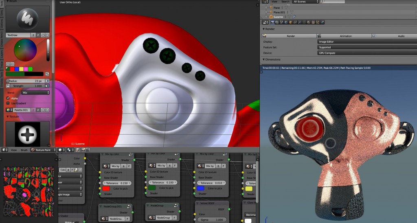
Task: Toggle fake user F on NodeGroup node
Action: (x=174, y=218)
